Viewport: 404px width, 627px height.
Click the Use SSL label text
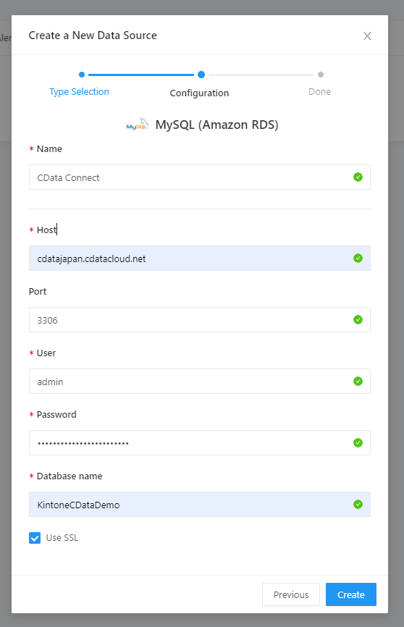62,538
